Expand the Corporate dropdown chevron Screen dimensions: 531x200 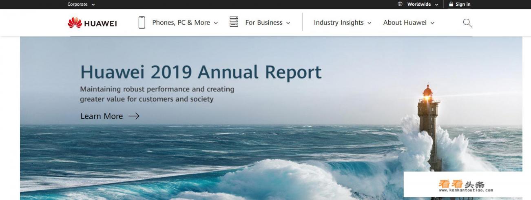click(93, 4)
